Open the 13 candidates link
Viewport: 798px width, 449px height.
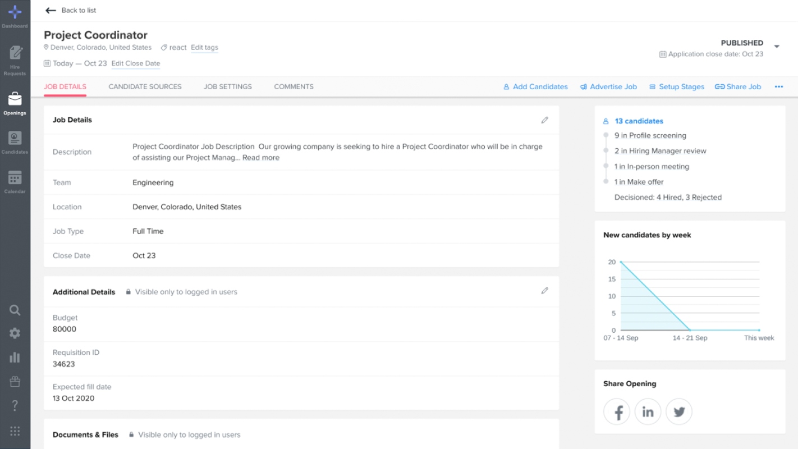639,121
